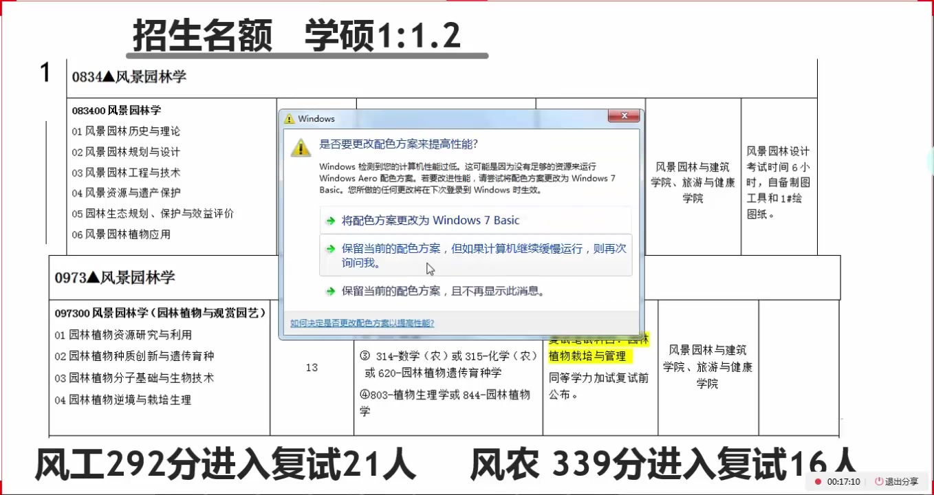Click row 01 风景园林历史与理论

pos(126,131)
